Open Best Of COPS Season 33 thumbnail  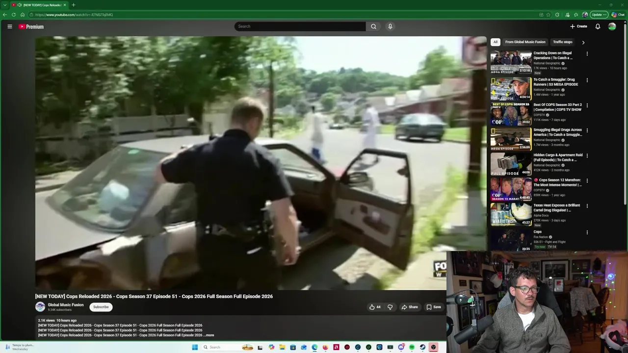[511, 114]
